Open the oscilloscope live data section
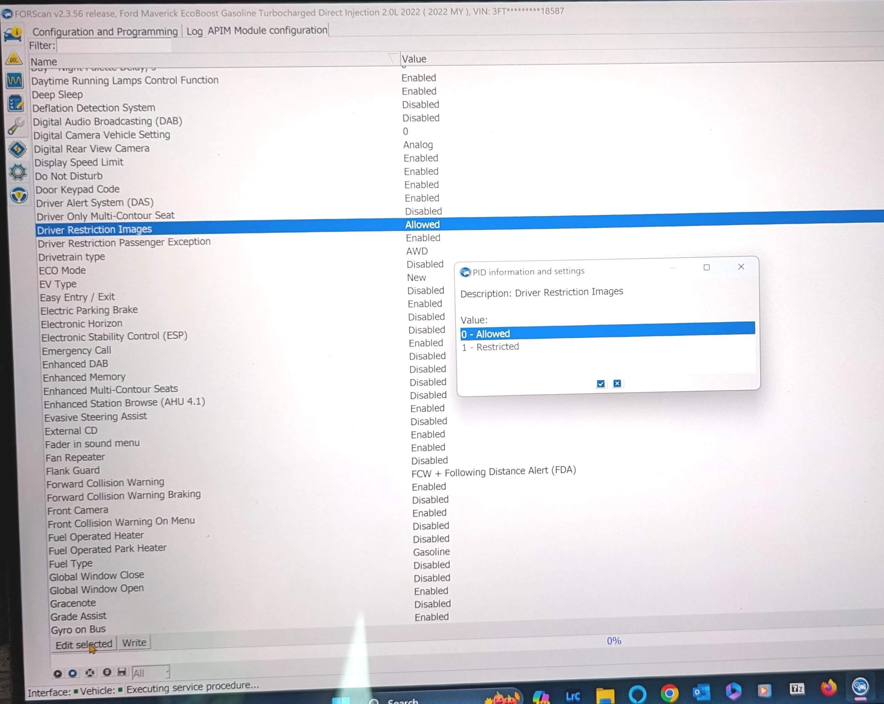The width and height of the screenshot is (884, 704). tap(15, 80)
